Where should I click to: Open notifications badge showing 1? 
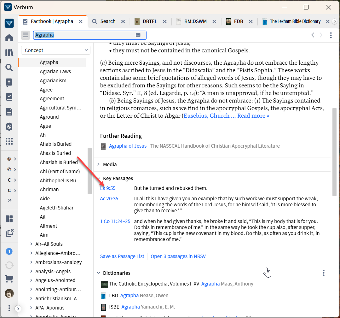[9, 251]
